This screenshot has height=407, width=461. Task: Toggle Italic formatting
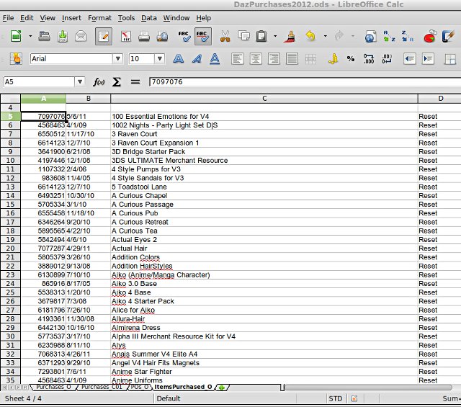click(197, 59)
